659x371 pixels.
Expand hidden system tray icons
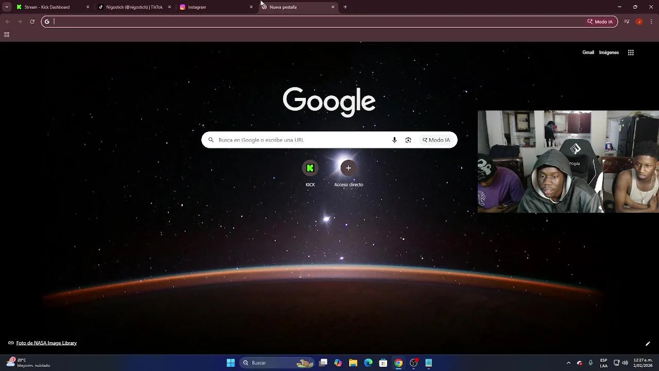pos(568,363)
